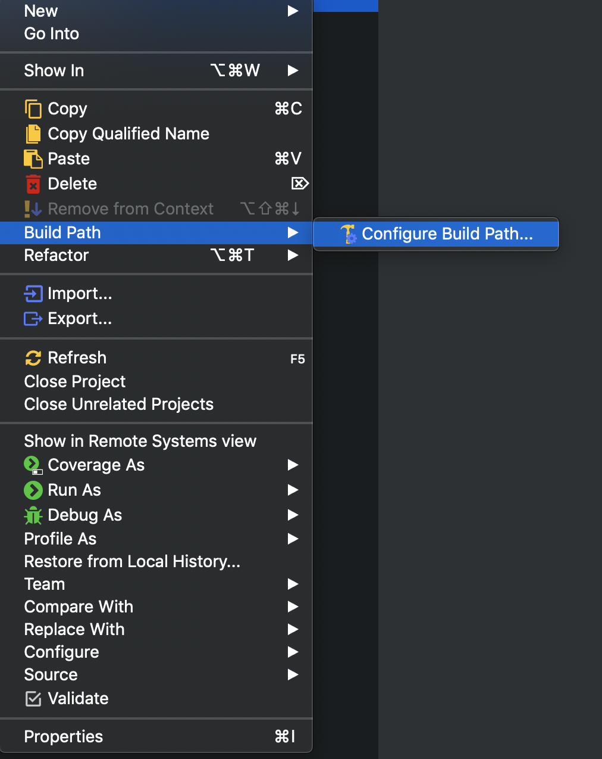Expand the New submenu arrow
Screen dimensions: 602x759
(293, 11)
